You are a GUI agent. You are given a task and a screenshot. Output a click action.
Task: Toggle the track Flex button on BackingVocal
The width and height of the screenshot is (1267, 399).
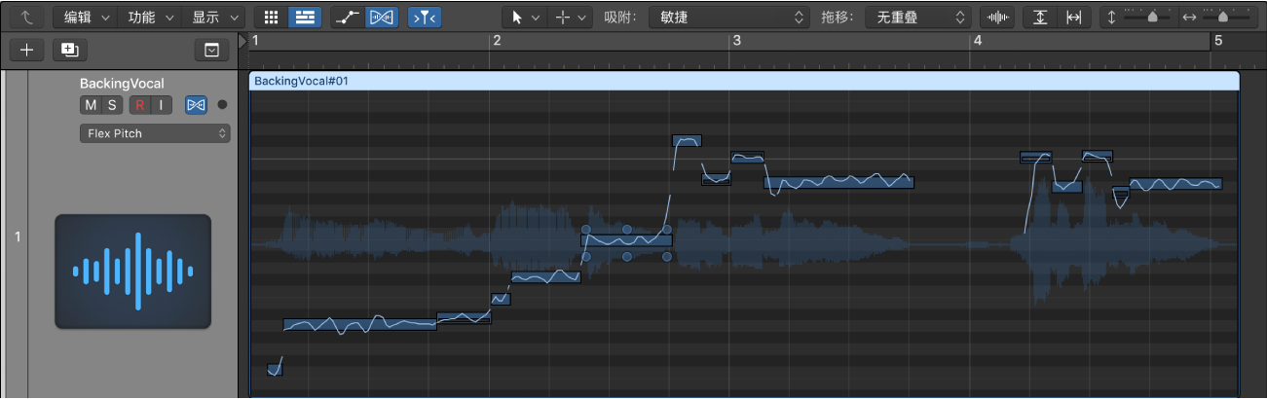(196, 105)
